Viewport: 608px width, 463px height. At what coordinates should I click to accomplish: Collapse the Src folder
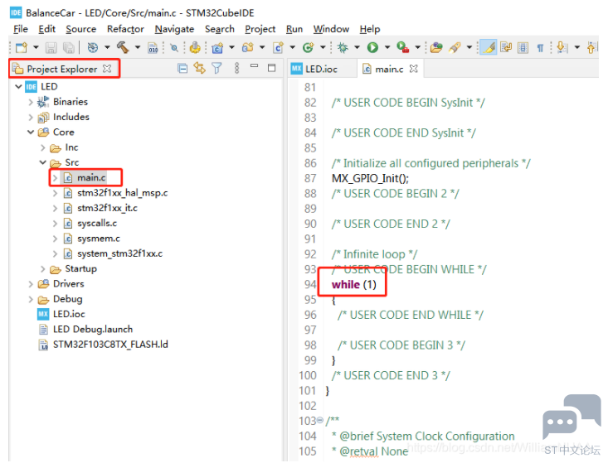click(x=42, y=162)
